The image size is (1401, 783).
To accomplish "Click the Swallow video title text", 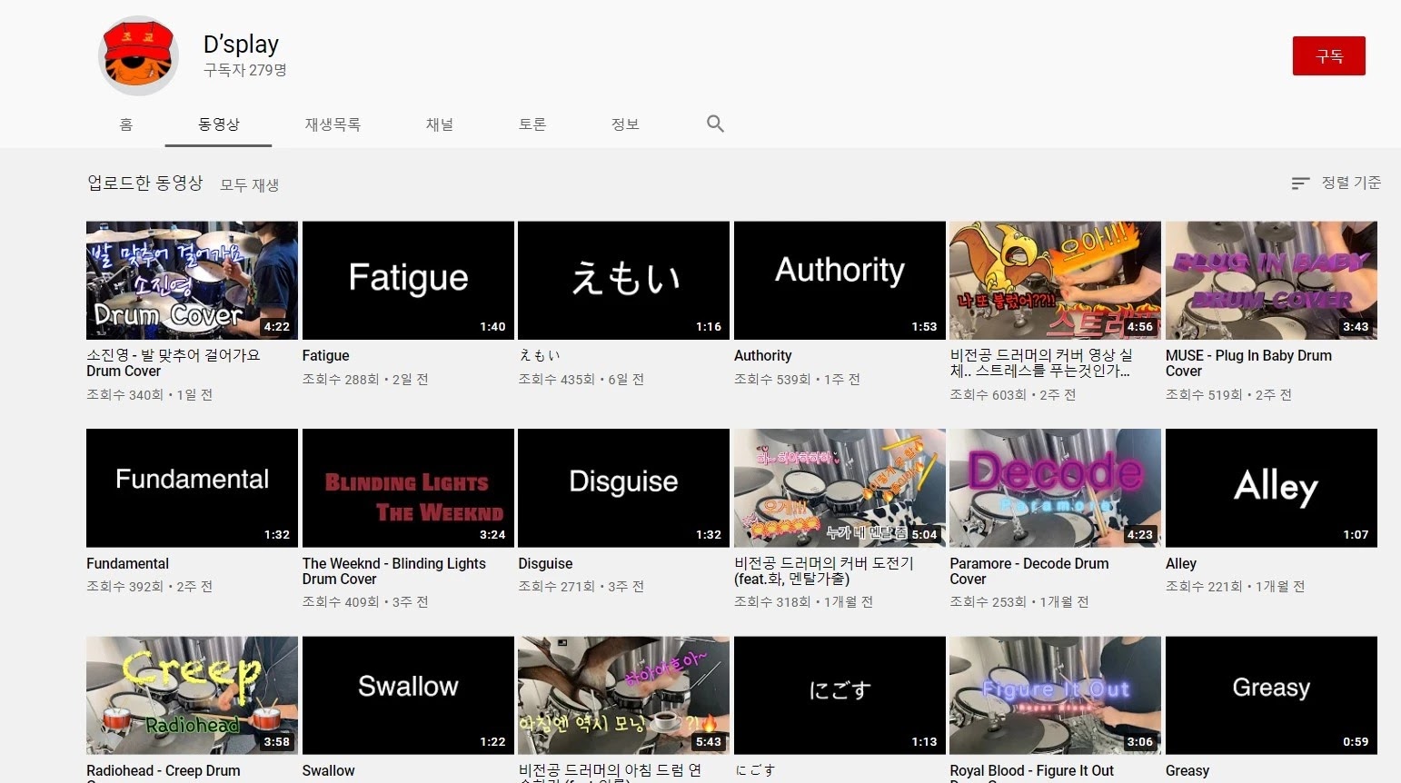I will 328,771.
